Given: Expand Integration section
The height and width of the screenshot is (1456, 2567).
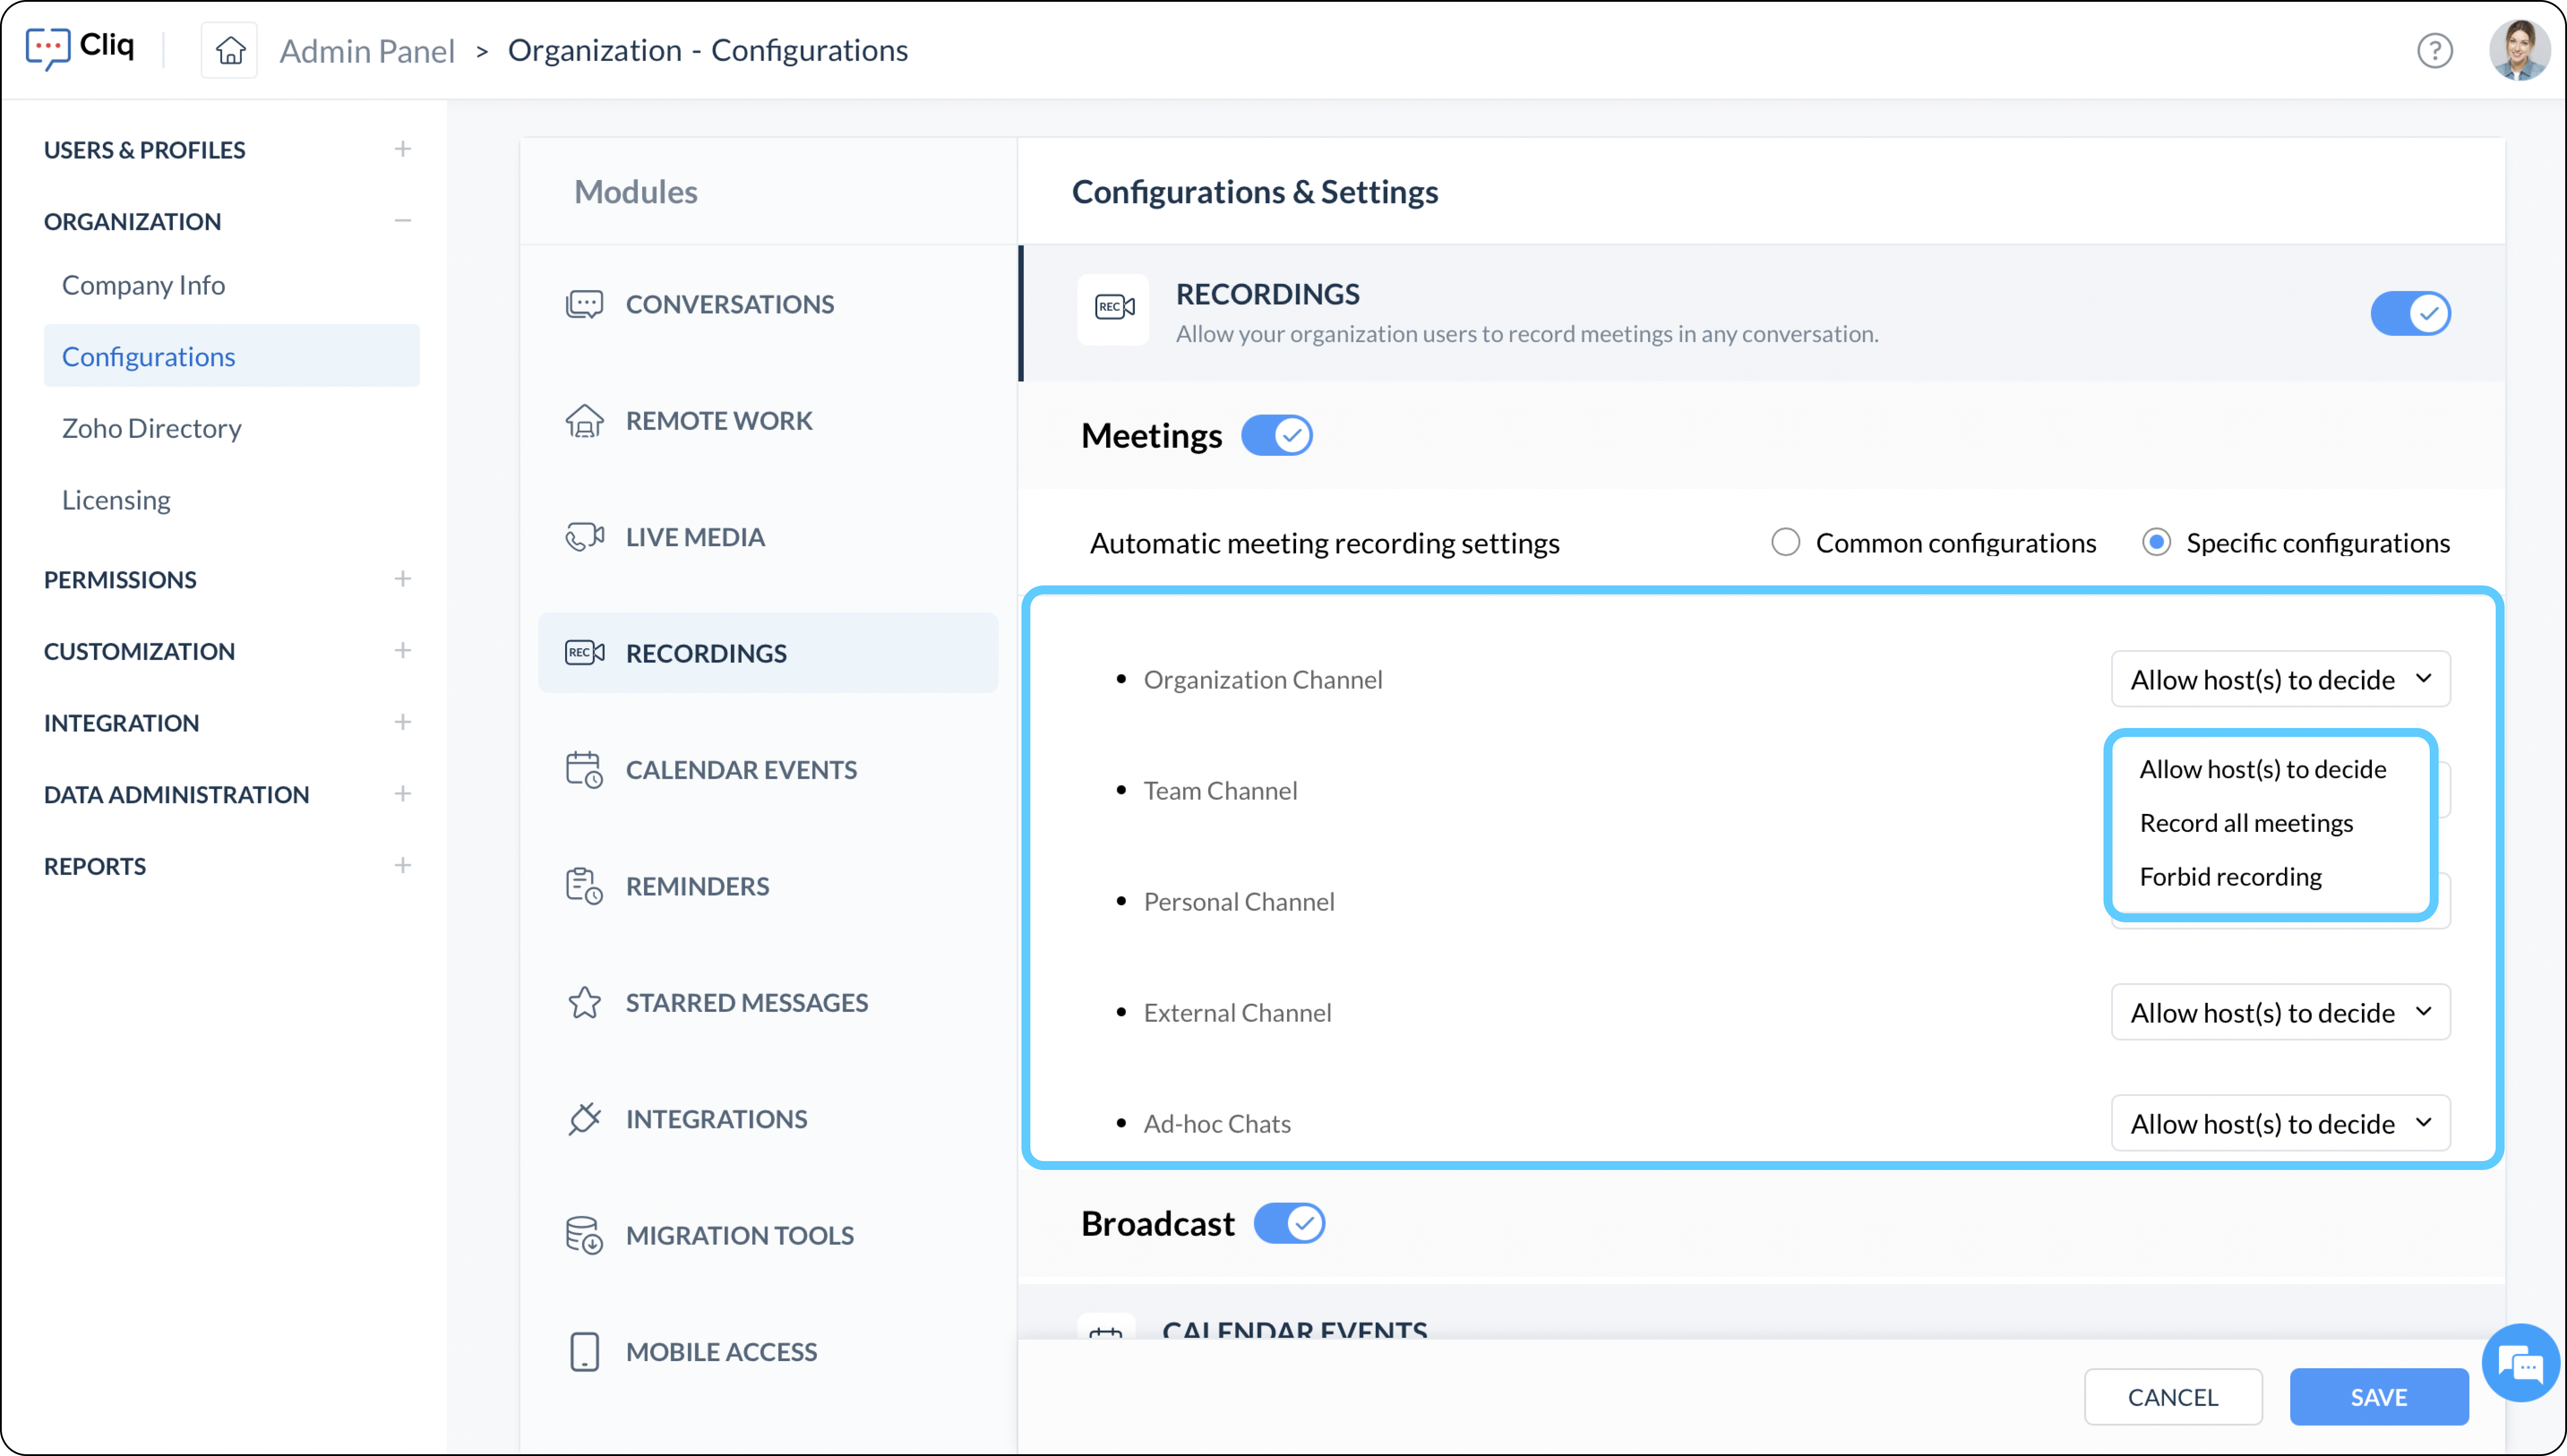Looking at the screenshot, I should point(402,722).
